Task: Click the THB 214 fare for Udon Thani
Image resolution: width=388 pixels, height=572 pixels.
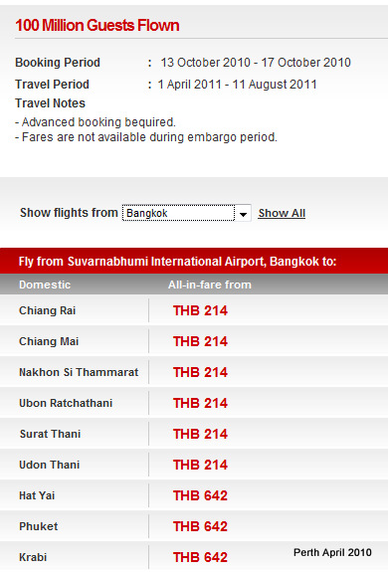Action: (x=200, y=465)
